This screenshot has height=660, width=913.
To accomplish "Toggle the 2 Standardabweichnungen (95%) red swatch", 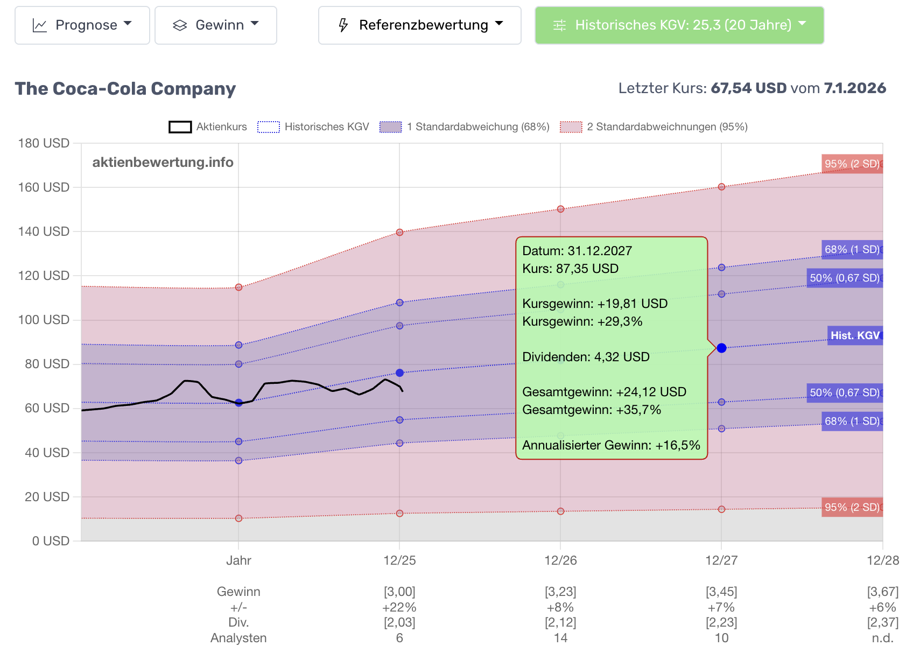I will pos(571,127).
